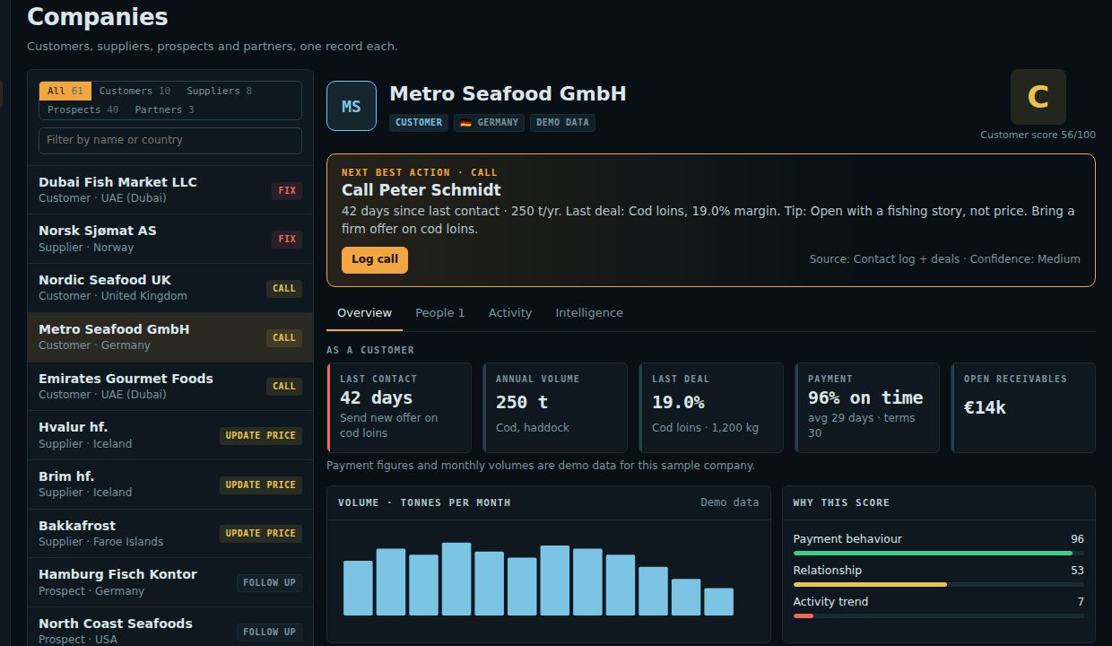The height and width of the screenshot is (646, 1112).
Task: Click the FOLLOW UP badge for Hamburg Fisch Kontor
Action: 270,582
